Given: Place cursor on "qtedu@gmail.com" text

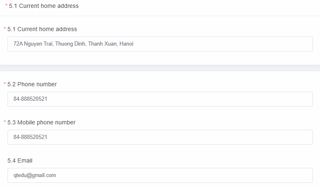Looking at the screenshot, I should [x=35, y=175].
